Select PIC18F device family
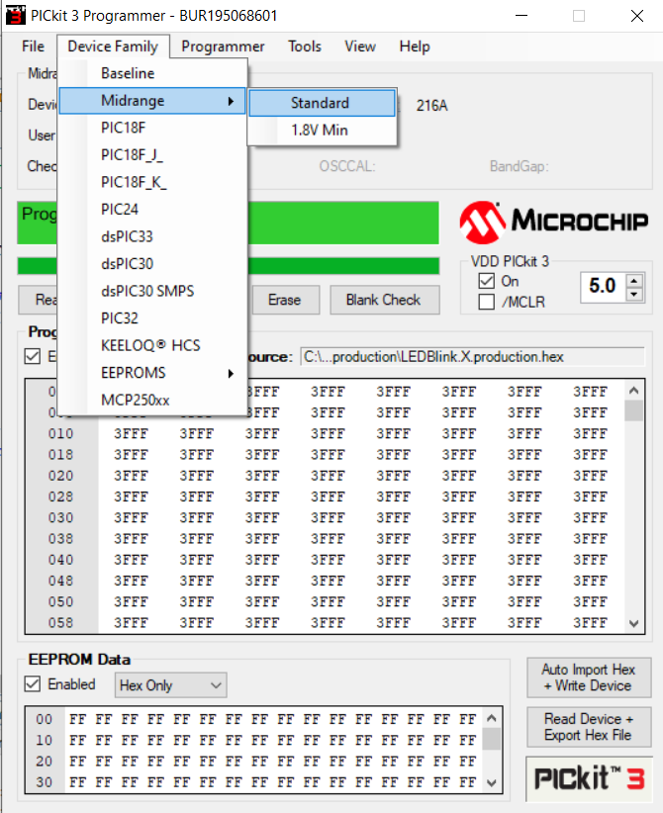 pos(152,128)
